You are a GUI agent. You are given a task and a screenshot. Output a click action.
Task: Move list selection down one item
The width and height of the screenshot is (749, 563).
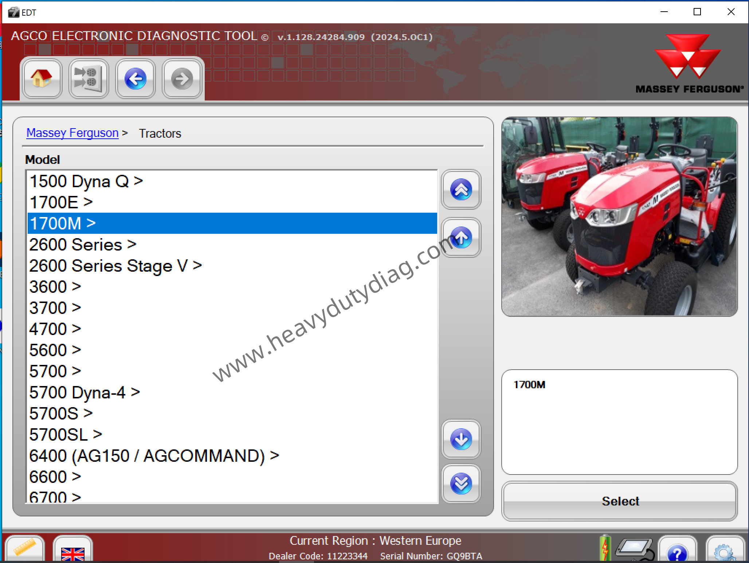461,439
